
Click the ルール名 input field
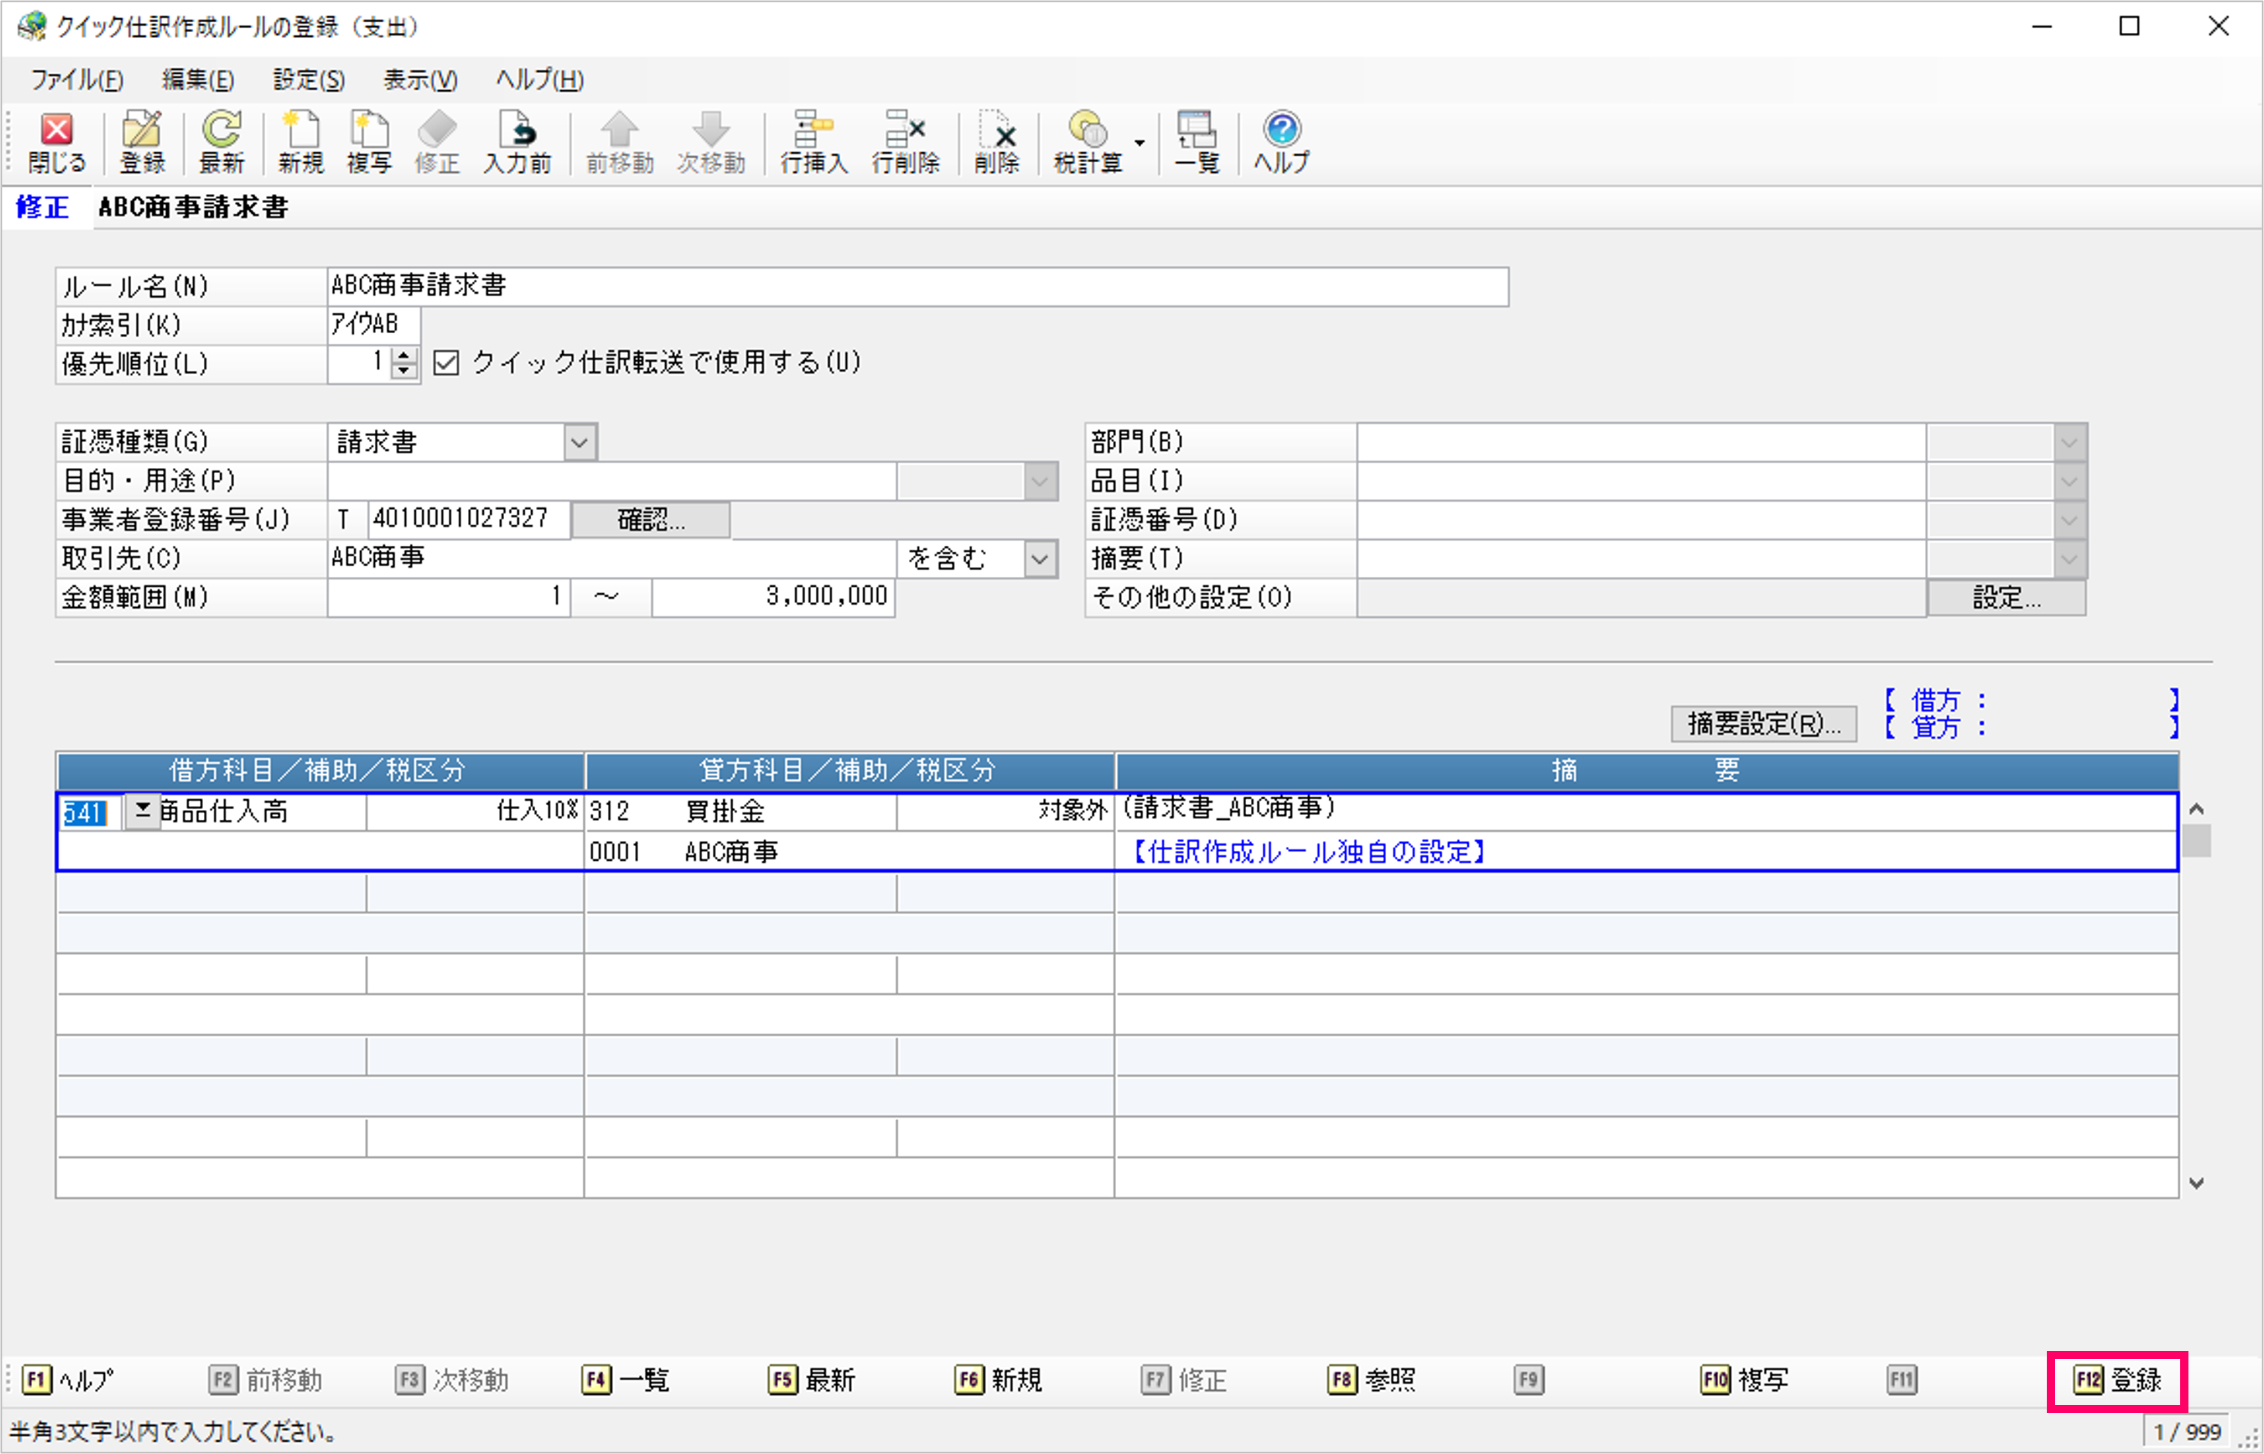coord(916,286)
